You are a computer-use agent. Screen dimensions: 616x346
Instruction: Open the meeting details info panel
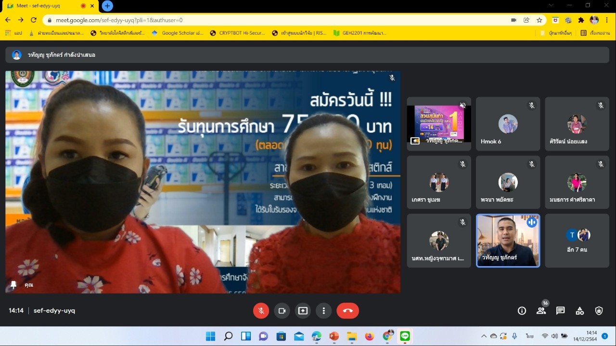tap(522, 311)
